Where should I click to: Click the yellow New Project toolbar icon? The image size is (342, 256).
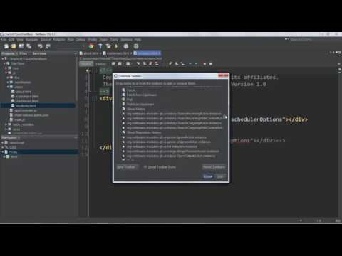pyautogui.click(x=14, y=46)
